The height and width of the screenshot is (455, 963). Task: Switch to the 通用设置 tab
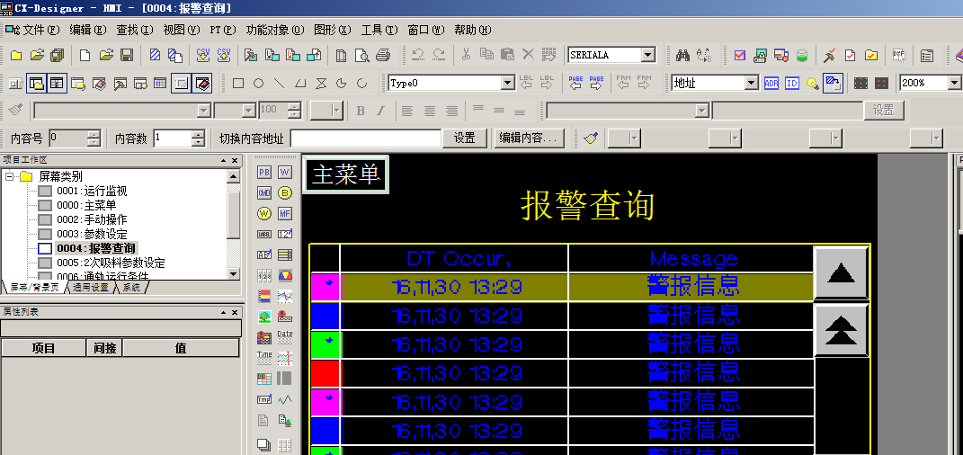[91, 288]
